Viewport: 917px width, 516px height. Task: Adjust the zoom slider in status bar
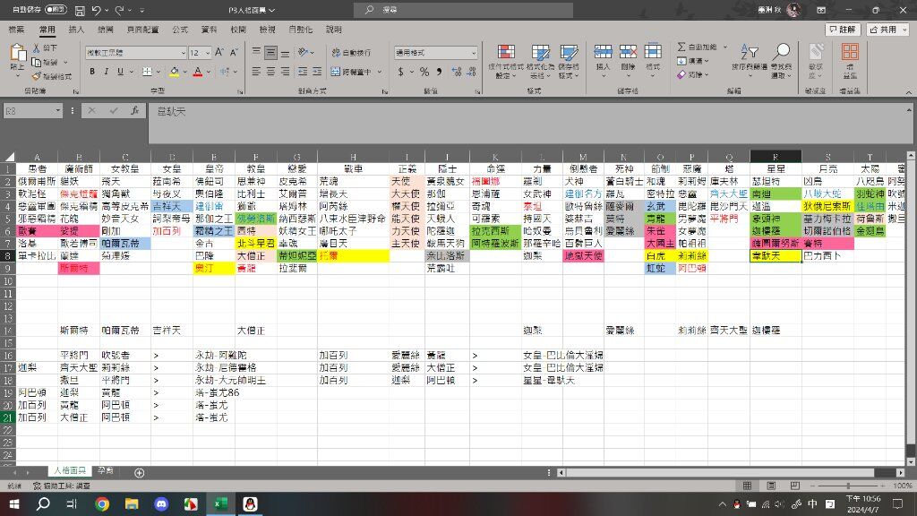[x=848, y=486]
